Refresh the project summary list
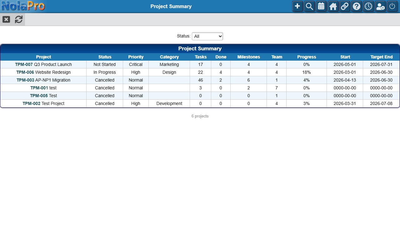 coord(19,19)
